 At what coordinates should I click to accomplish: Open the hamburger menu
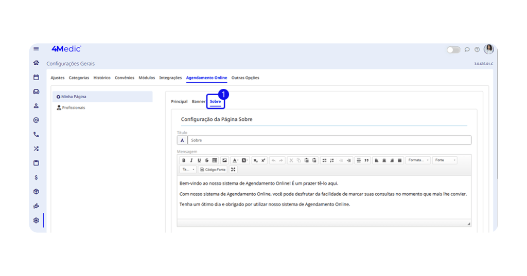tap(36, 49)
